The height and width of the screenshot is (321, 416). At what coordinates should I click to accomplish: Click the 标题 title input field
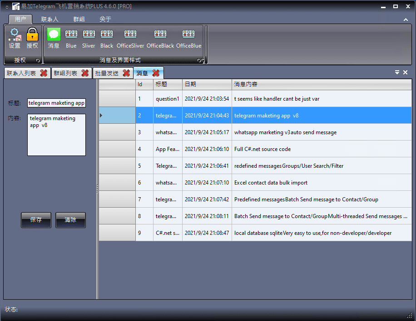pyautogui.click(x=56, y=103)
